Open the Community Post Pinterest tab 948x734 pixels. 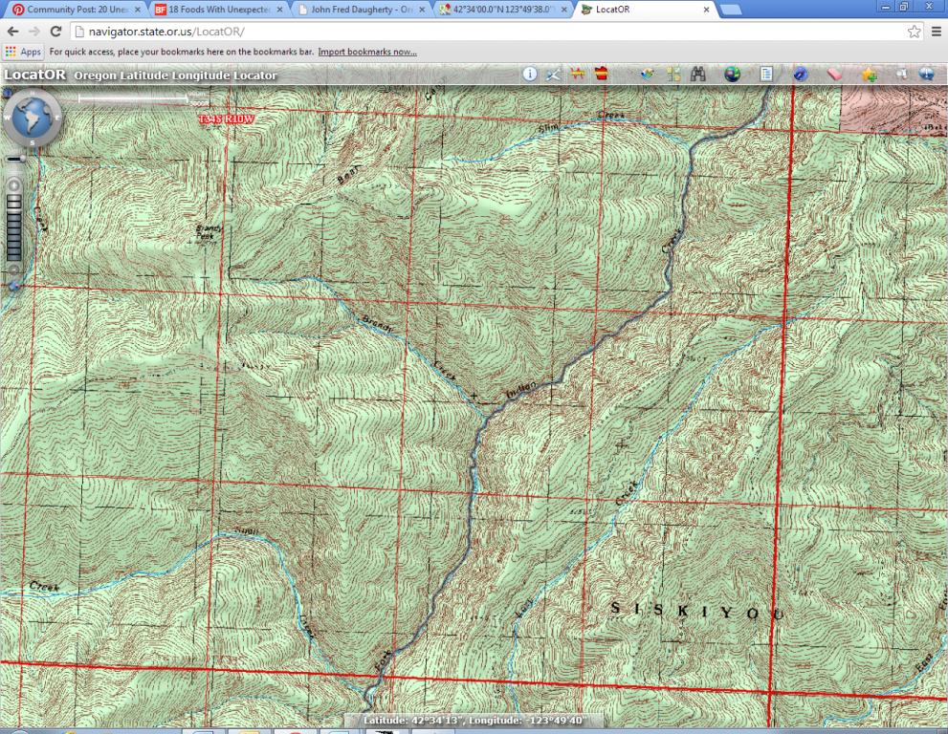(75, 10)
